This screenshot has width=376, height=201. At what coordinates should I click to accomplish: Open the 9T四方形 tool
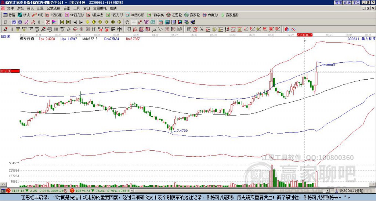[x=135, y=15]
